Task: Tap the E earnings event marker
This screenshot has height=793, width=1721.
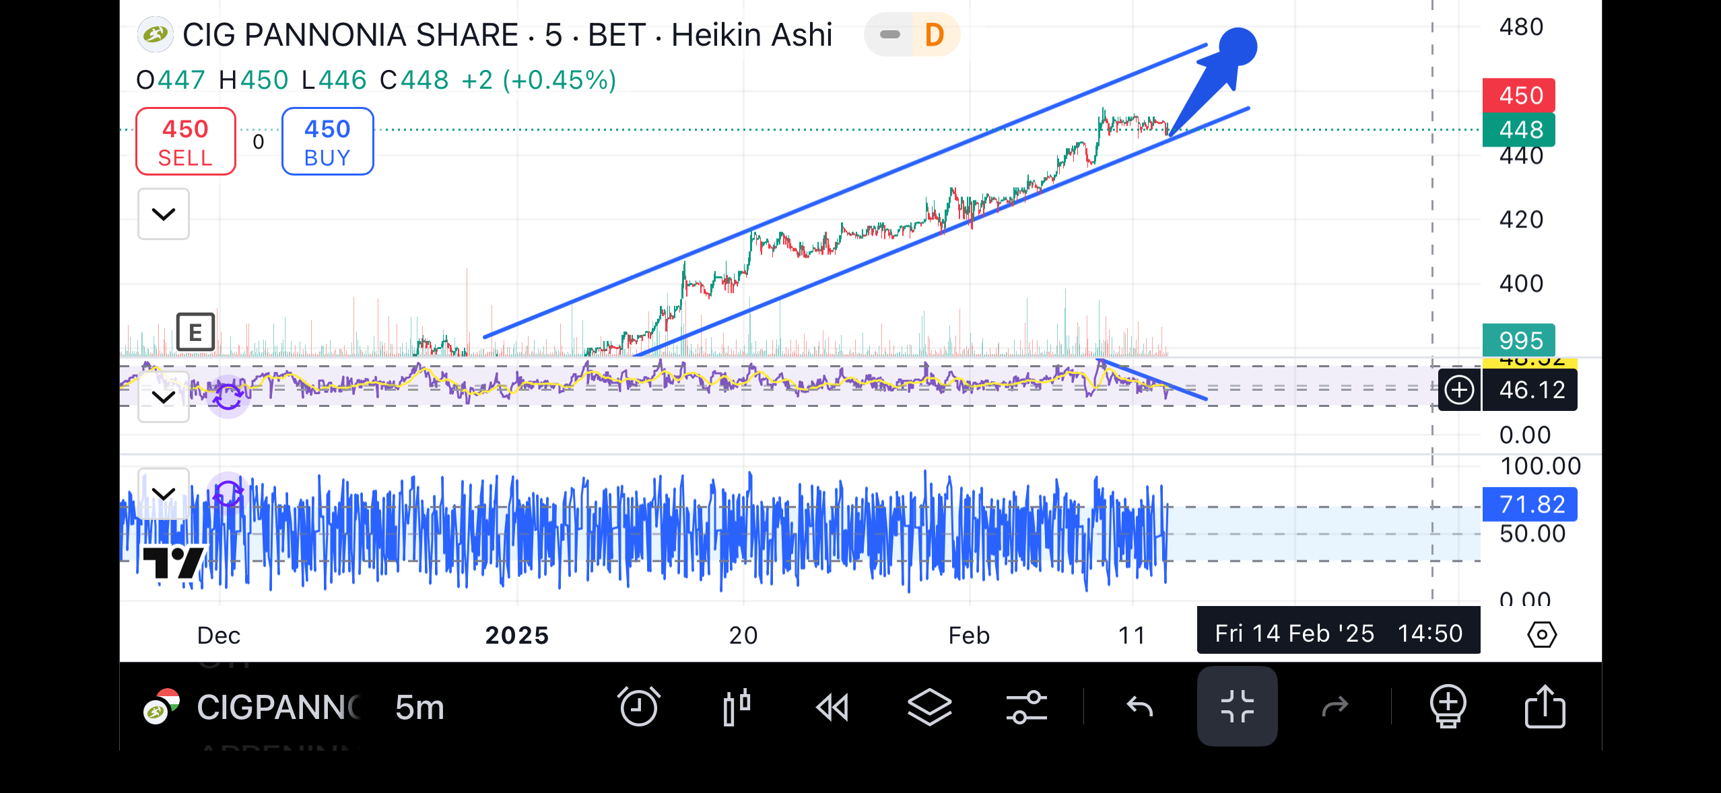Action: pyautogui.click(x=195, y=332)
